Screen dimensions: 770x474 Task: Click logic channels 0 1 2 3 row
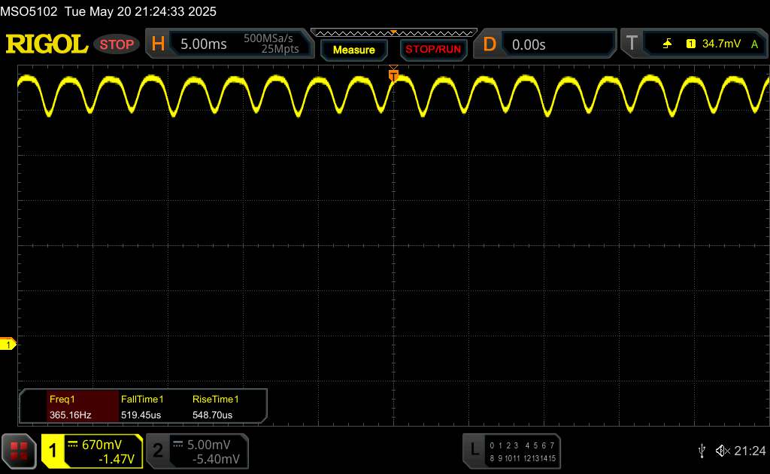pos(503,445)
